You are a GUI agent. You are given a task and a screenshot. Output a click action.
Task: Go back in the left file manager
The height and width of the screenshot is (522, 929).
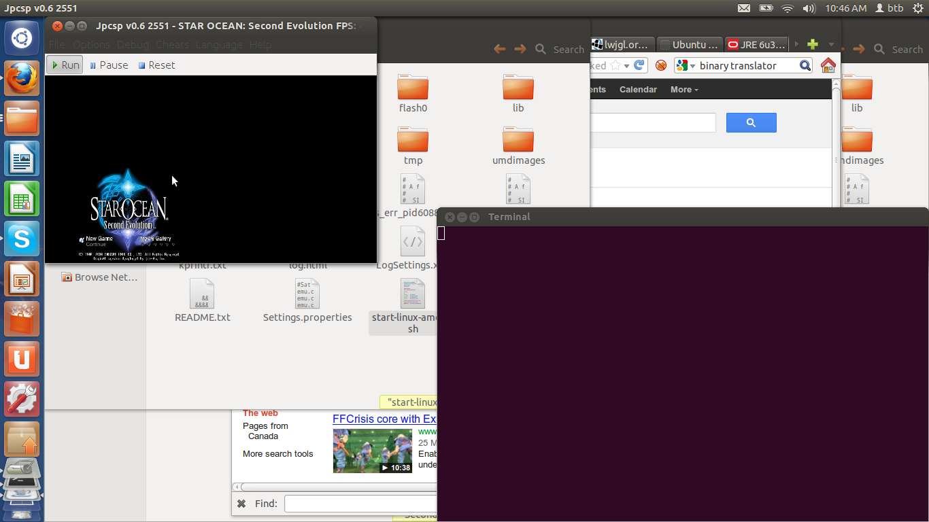pyautogui.click(x=499, y=49)
